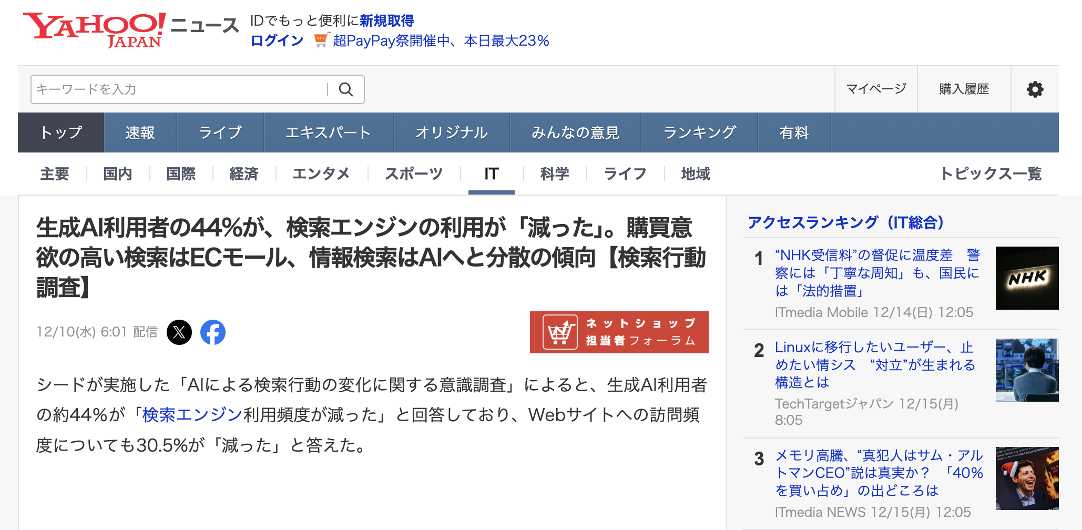Open settings via the gear icon
This screenshot has width=1082, height=530.
pos(1035,89)
